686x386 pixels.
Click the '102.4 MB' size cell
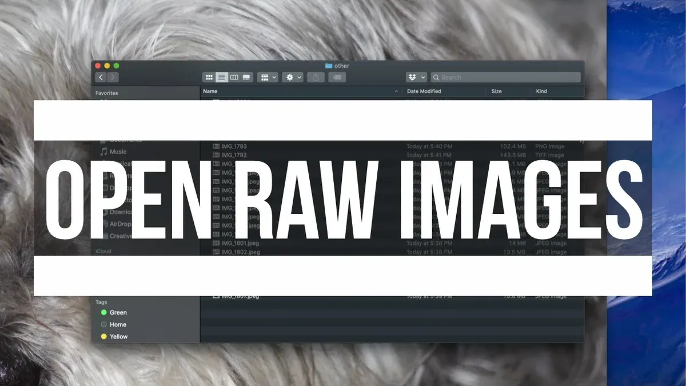(x=512, y=146)
